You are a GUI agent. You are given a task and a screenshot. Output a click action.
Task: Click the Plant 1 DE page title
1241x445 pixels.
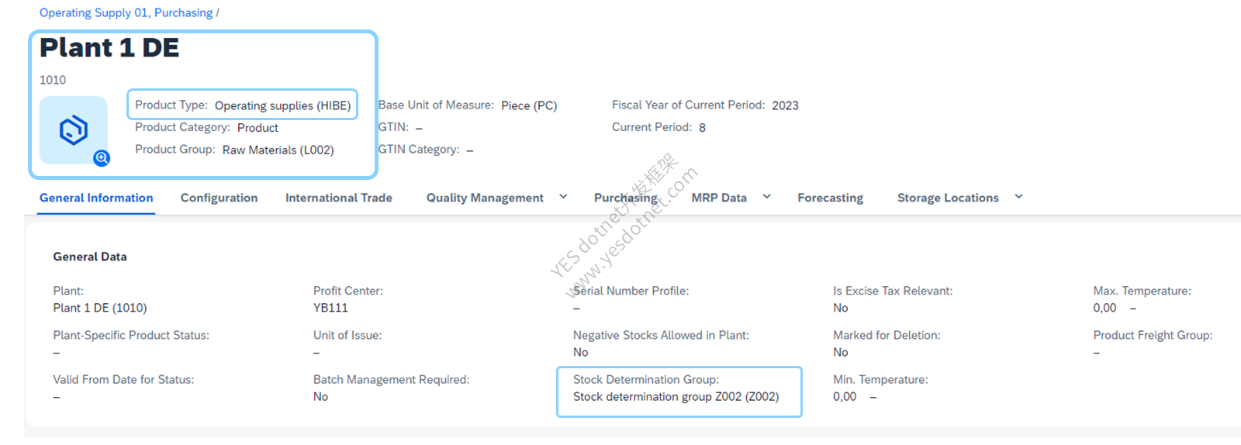pyautogui.click(x=109, y=48)
